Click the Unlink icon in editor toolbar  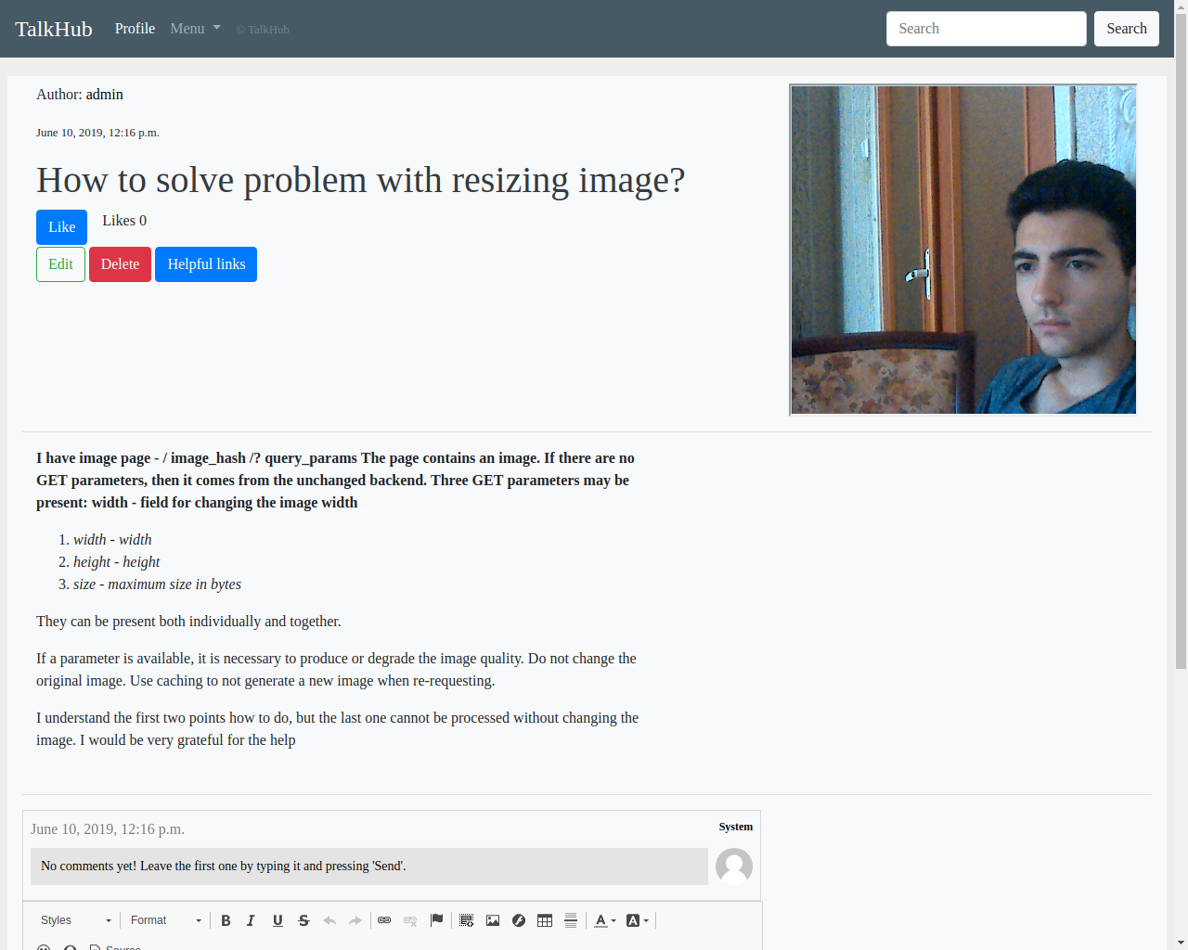tap(410, 920)
